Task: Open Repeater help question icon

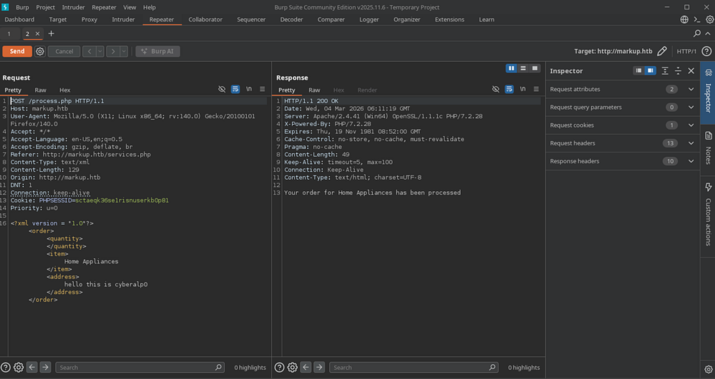Action: (x=707, y=51)
